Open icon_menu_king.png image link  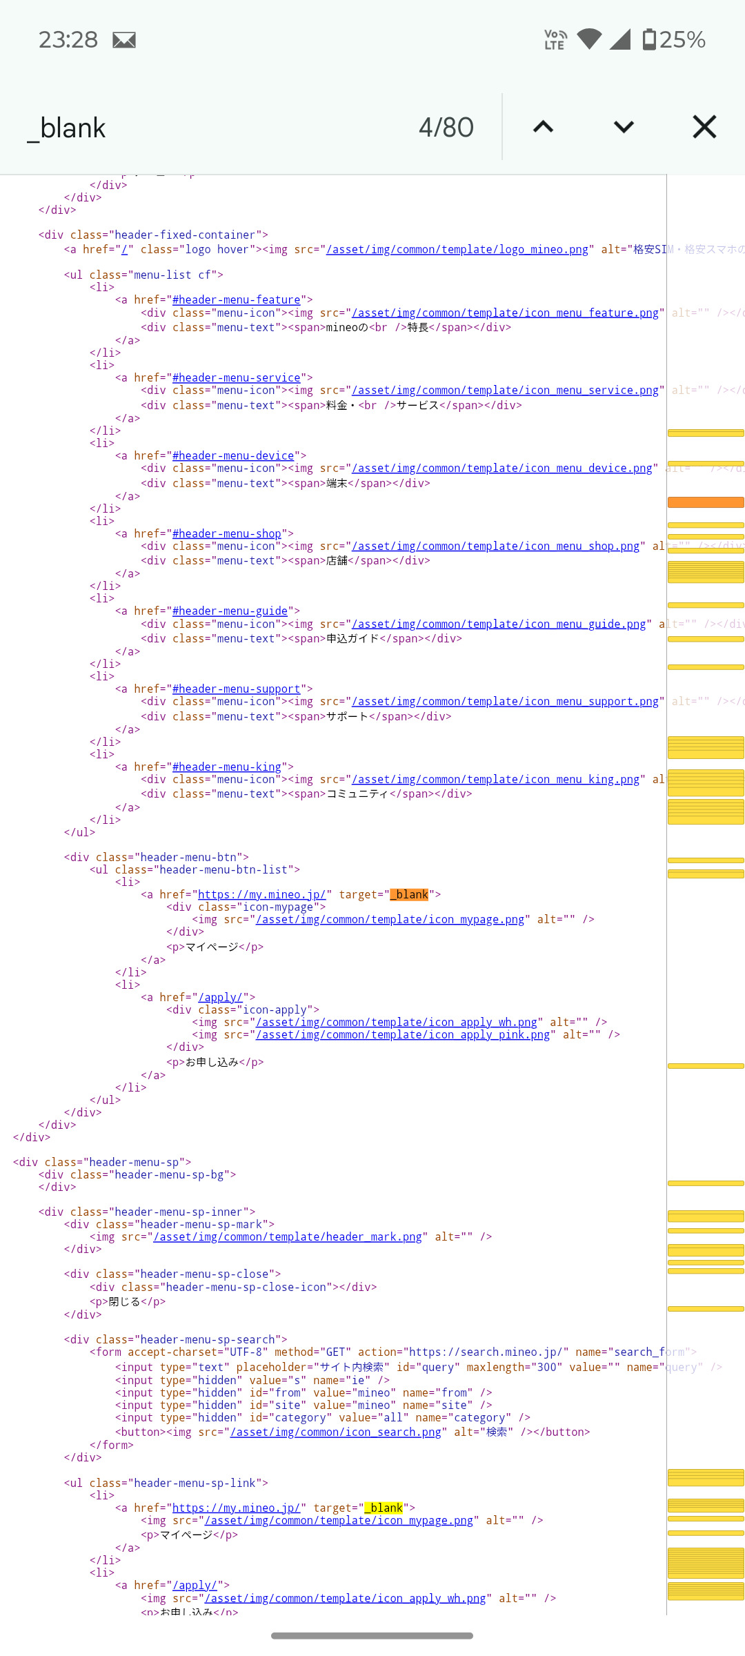click(495, 780)
